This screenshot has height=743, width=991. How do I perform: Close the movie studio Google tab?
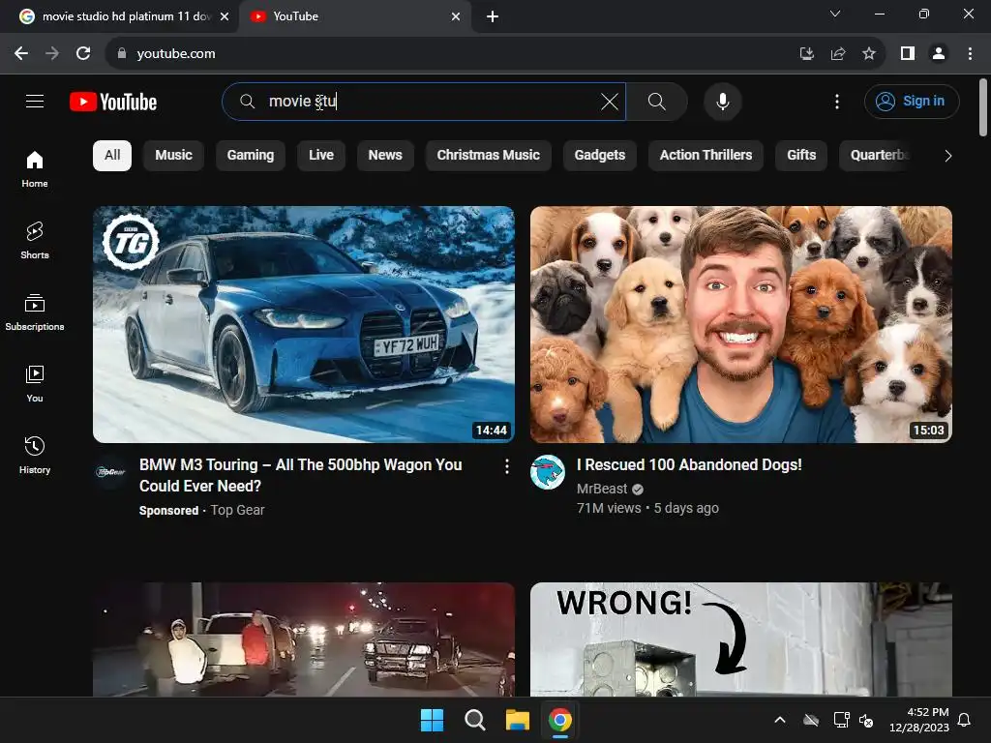click(x=225, y=16)
